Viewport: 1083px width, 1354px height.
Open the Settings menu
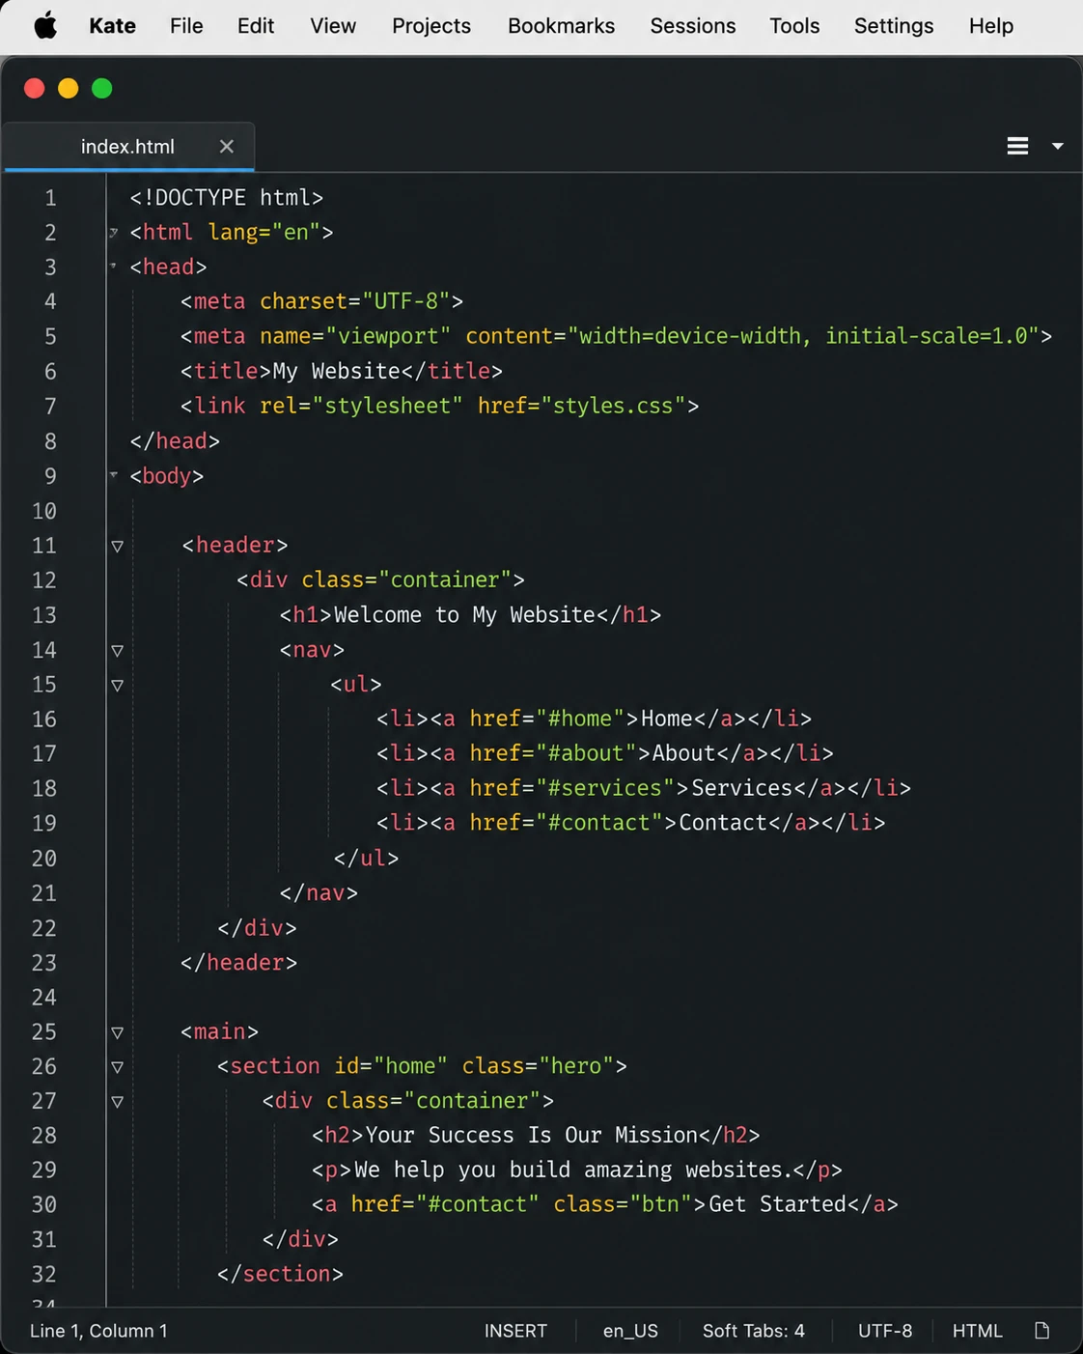pos(894,26)
